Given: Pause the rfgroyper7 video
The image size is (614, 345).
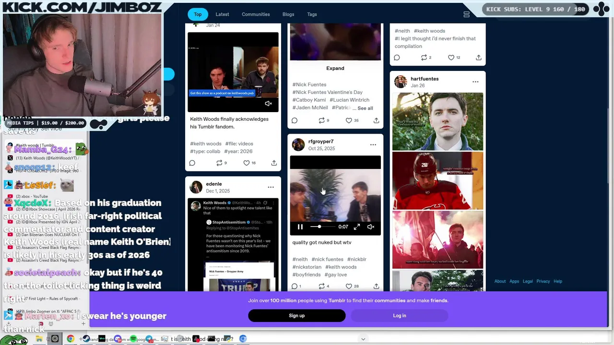Looking at the screenshot, I should 300,227.
